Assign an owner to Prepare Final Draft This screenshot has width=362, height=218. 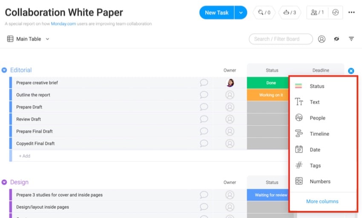[x=230, y=131]
